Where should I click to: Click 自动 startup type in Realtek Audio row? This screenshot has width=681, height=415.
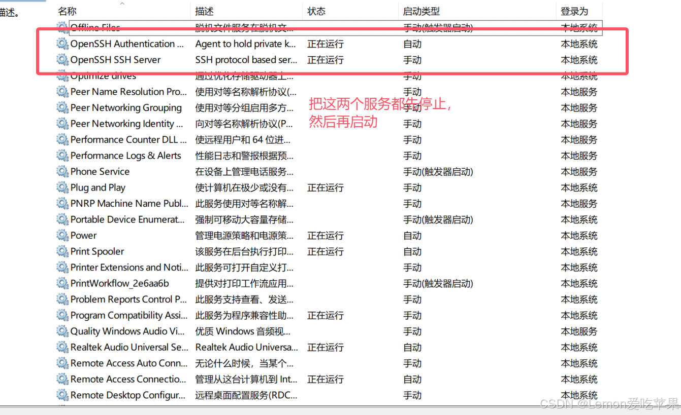[x=412, y=347]
